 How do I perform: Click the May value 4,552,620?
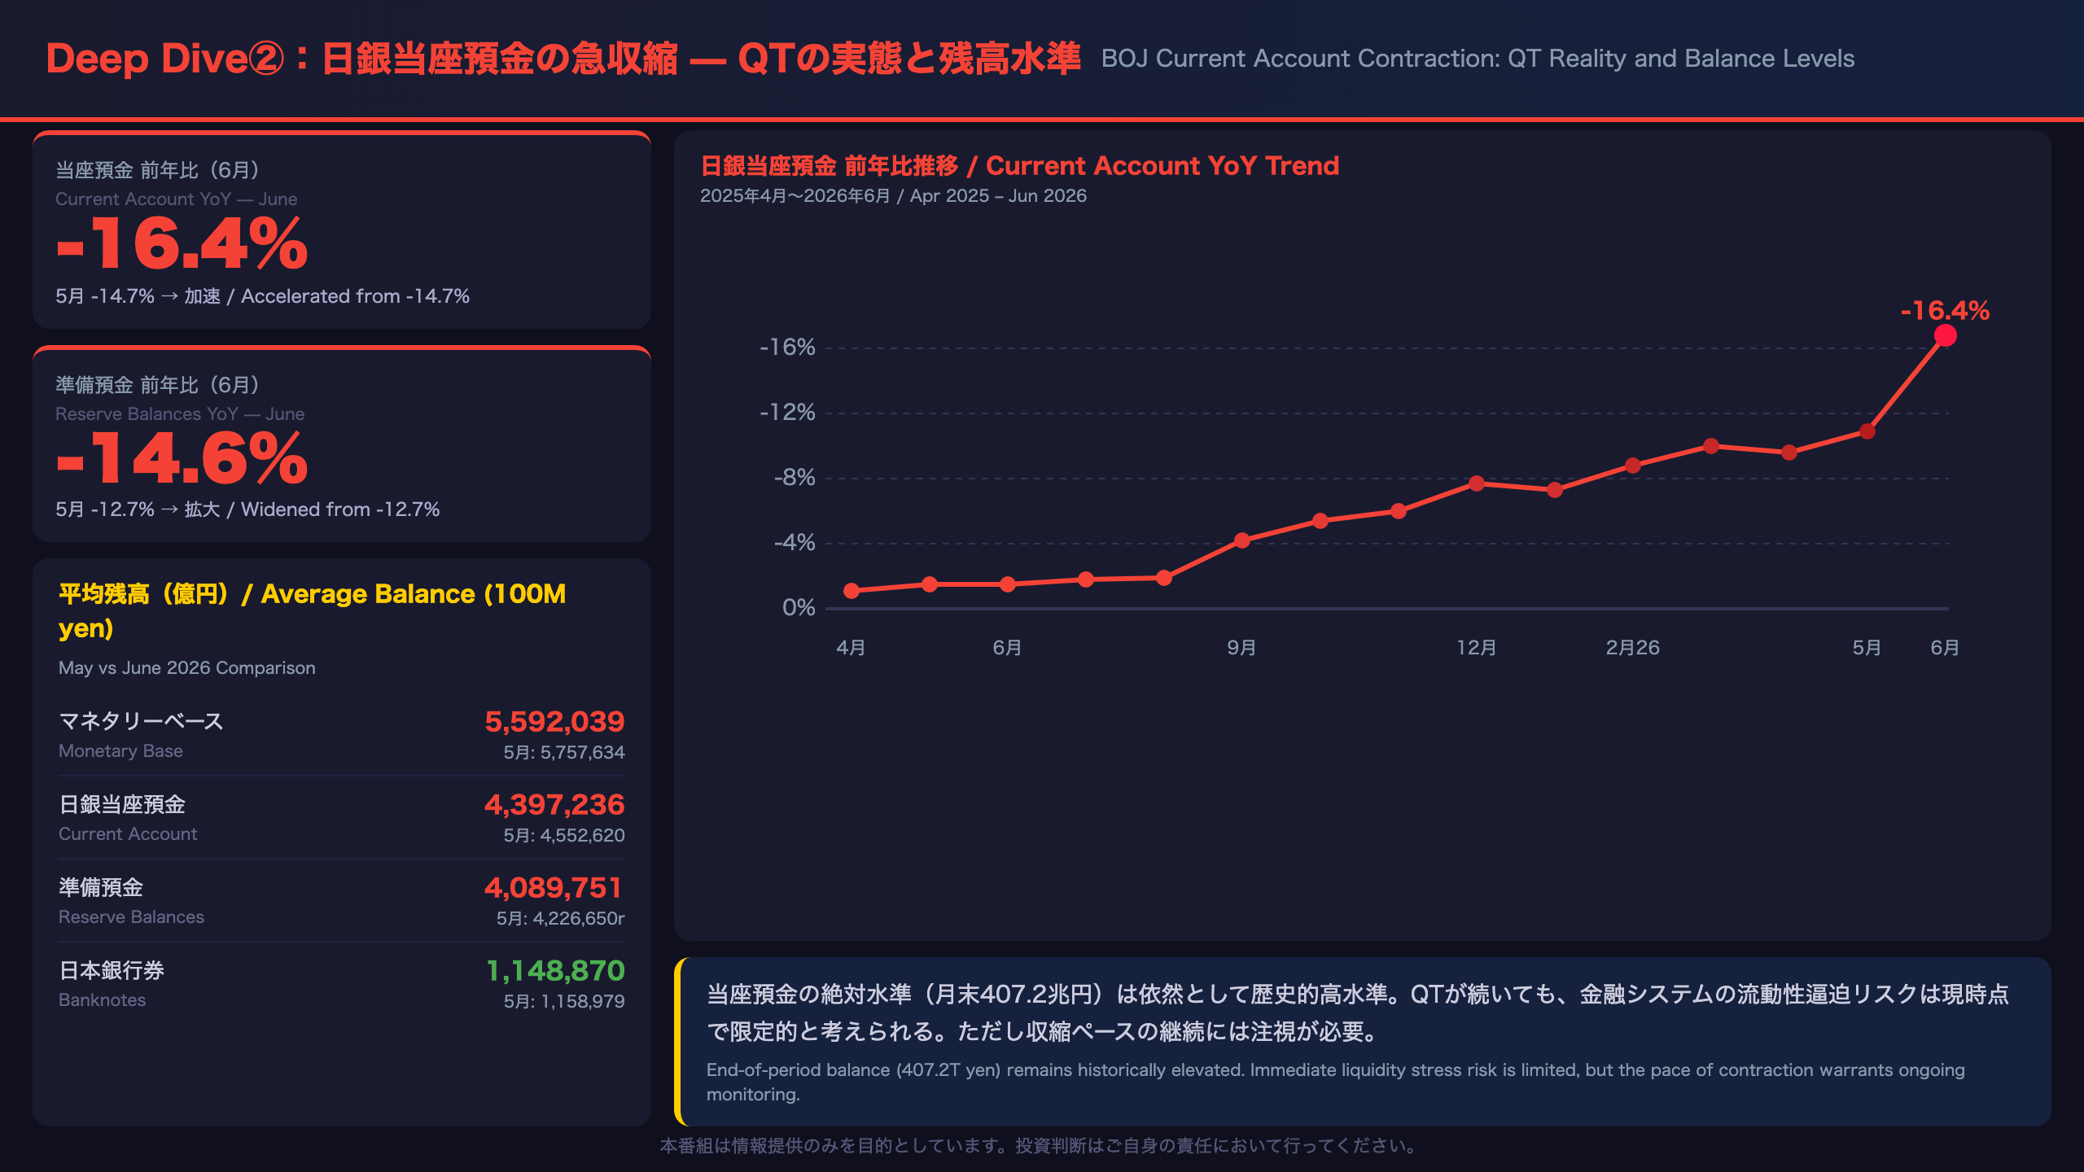[x=564, y=836]
